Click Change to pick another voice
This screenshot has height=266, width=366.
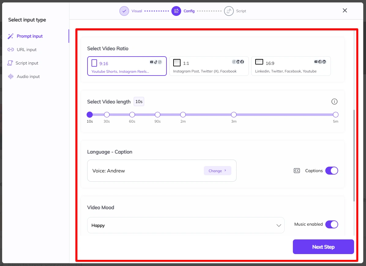click(x=217, y=171)
